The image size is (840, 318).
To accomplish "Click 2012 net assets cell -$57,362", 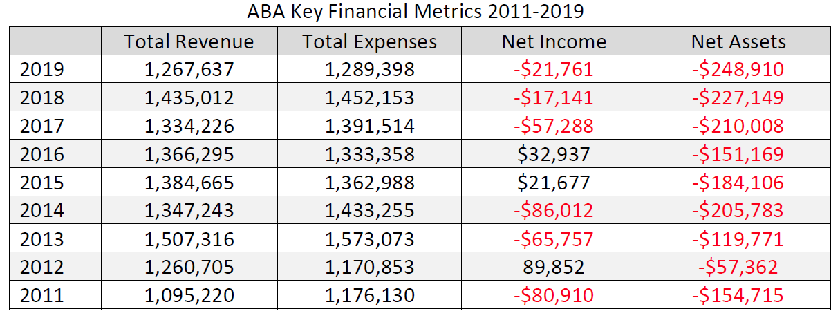I will 738,268.
